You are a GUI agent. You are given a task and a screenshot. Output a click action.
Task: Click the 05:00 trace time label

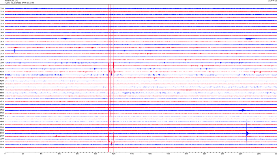pyautogui.click(x=2, y=39)
